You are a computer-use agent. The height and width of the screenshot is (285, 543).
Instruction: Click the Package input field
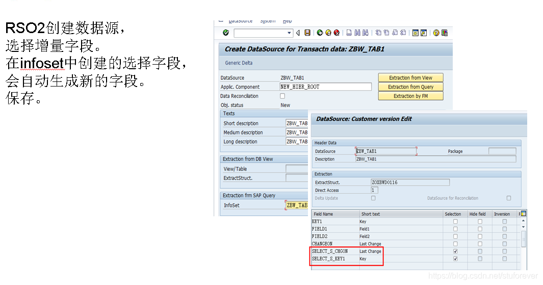point(502,151)
